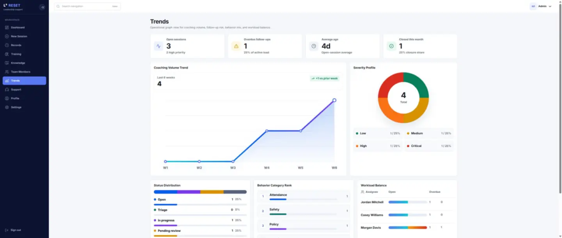Viewport: 562px width, 238px height.
Task: Click the Sign out icon
Action: [7, 230]
